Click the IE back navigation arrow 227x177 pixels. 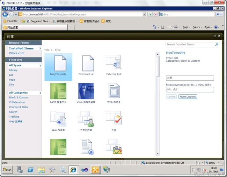point(5,14)
